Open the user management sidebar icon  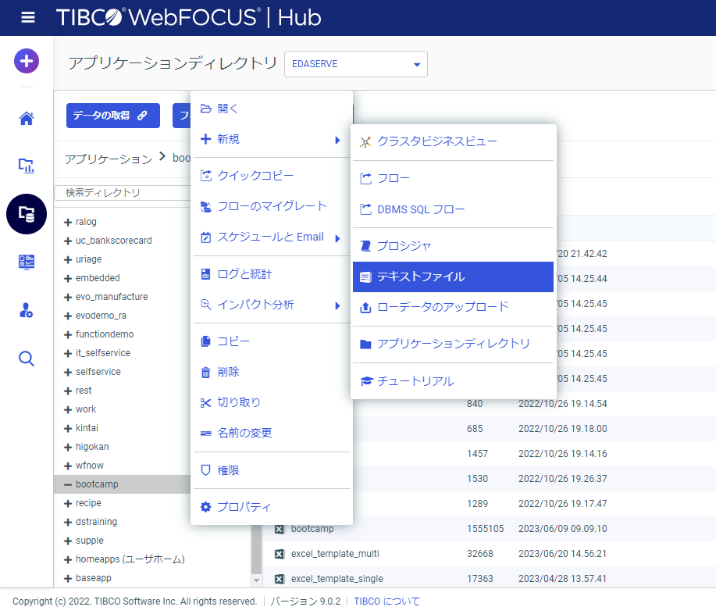27,310
